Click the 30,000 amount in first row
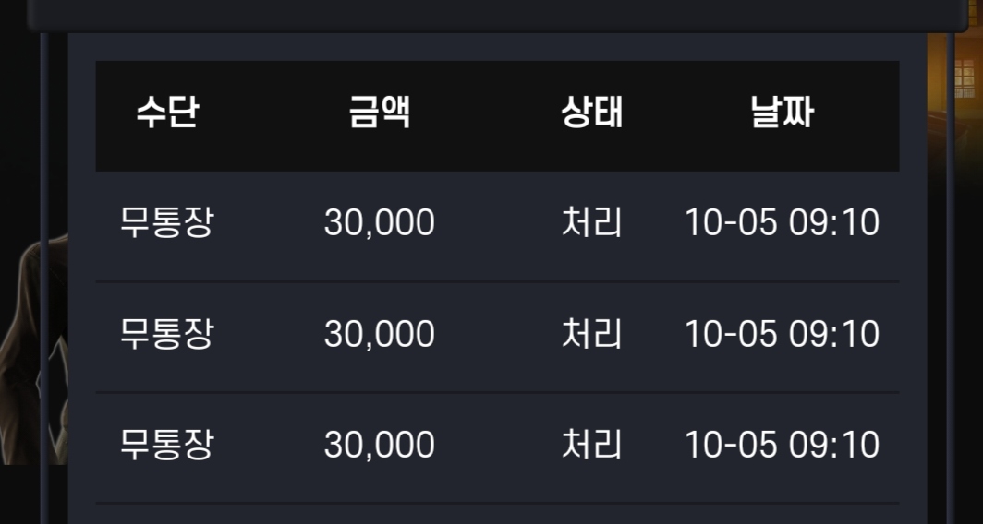983x524 pixels. [x=380, y=223]
